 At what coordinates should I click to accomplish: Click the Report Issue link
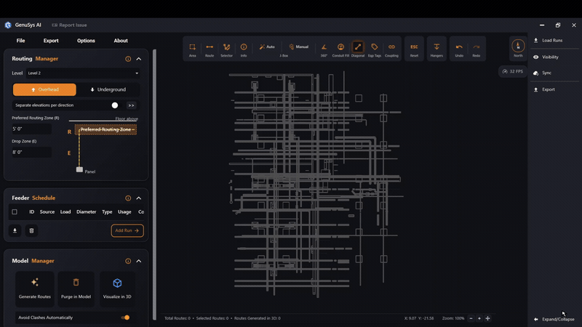click(69, 25)
